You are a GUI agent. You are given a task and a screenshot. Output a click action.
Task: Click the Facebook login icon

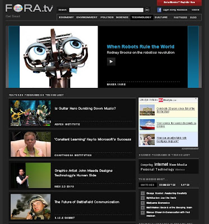tap(159, 10)
